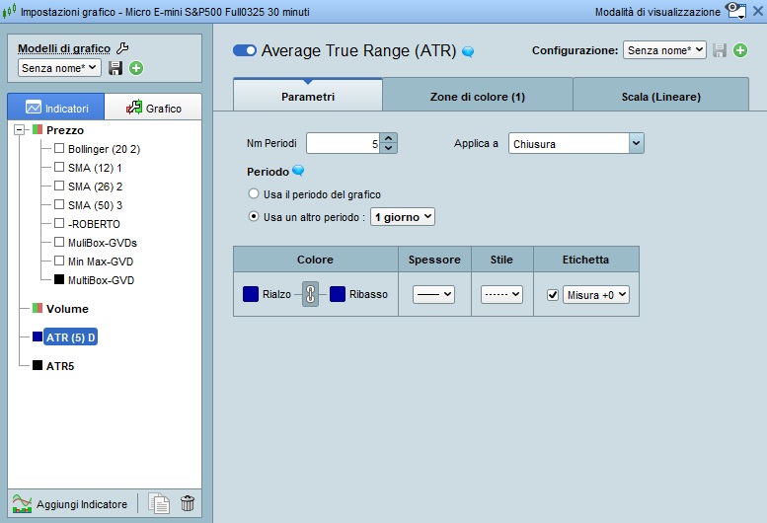Click the Rialzo blue color swatch

pyautogui.click(x=251, y=294)
